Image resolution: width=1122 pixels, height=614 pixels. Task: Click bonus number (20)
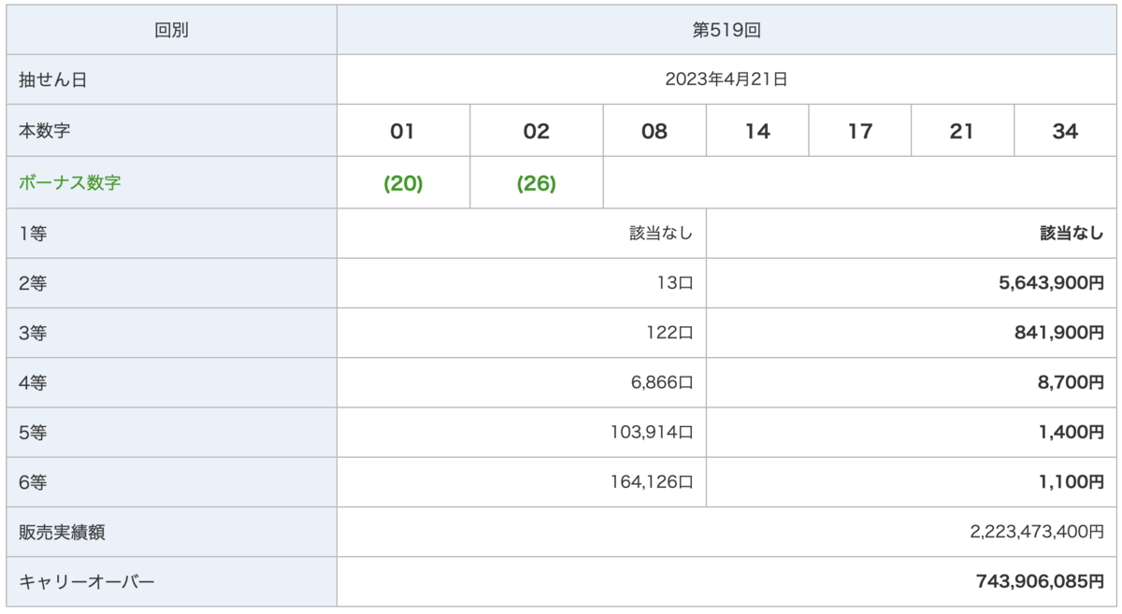[403, 183]
